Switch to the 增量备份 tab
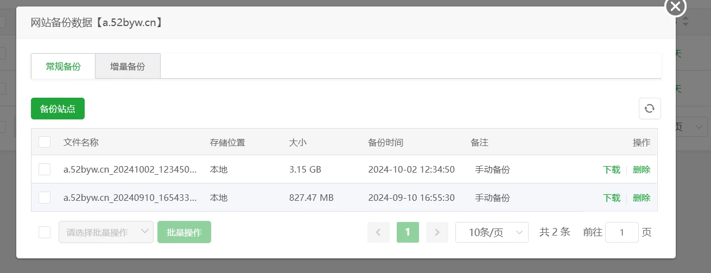 [128, 66]
